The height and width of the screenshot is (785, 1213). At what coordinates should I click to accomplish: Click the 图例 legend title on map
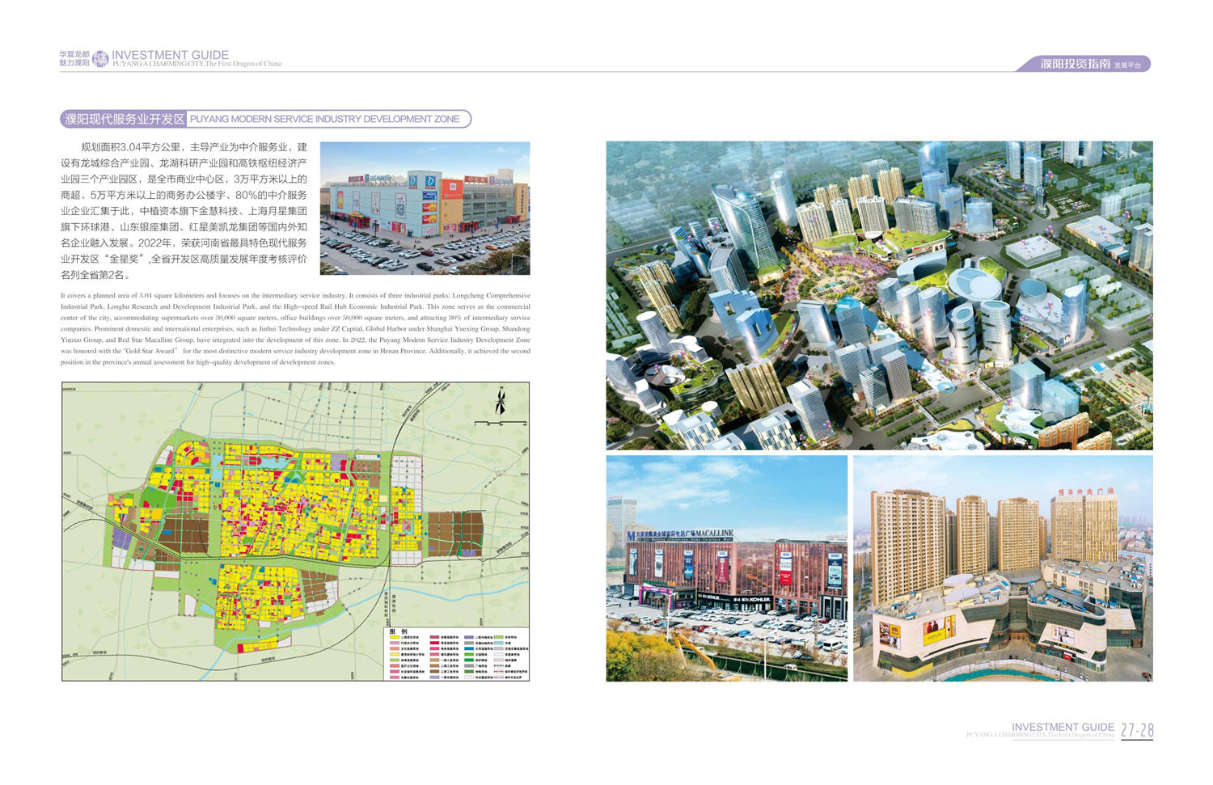399,631
